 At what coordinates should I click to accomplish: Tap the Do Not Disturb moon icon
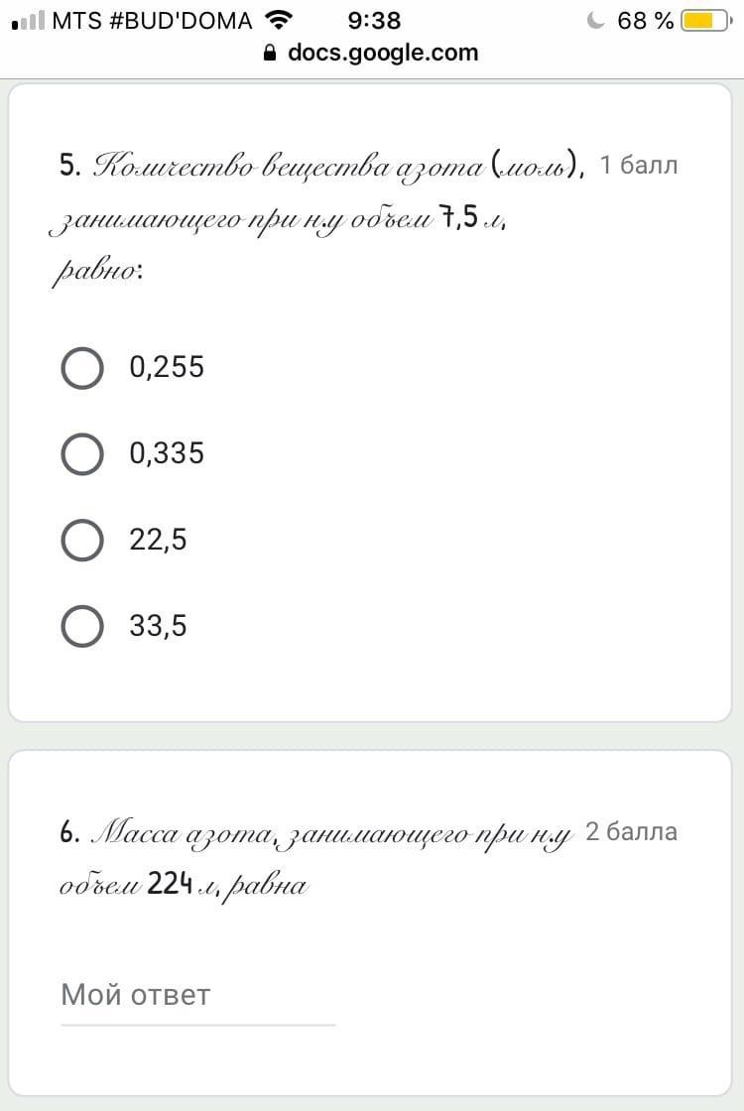pos(596,20)
